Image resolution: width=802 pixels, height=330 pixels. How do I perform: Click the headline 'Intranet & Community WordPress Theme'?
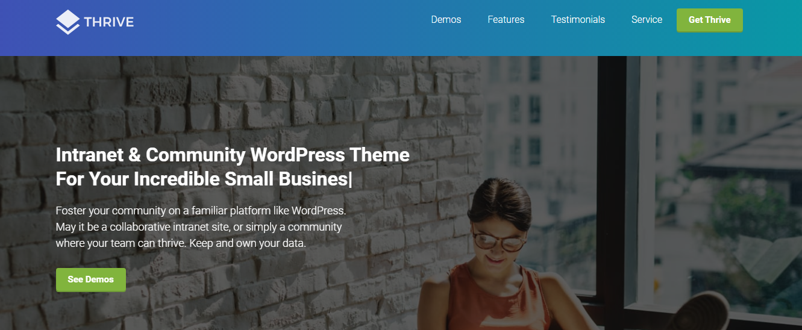[233, 155]
